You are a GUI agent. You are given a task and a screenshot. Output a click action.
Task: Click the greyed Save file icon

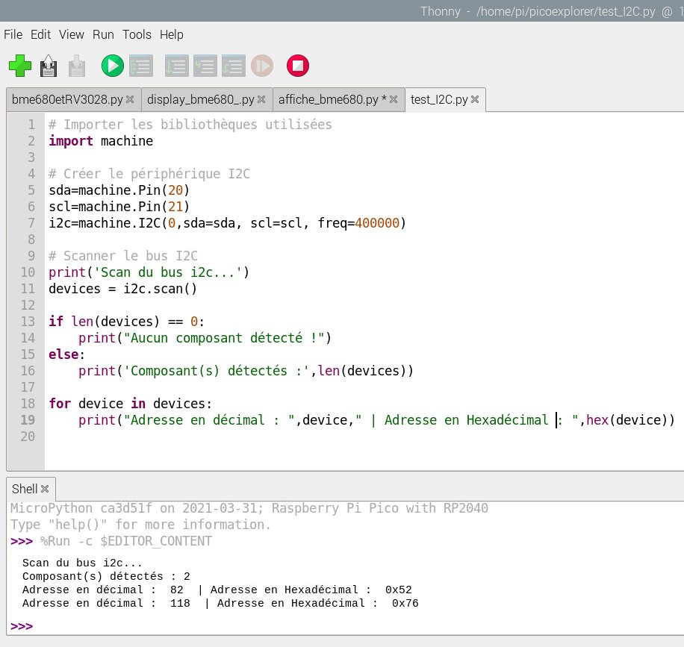pyautogui.click(x=77, y=66)
